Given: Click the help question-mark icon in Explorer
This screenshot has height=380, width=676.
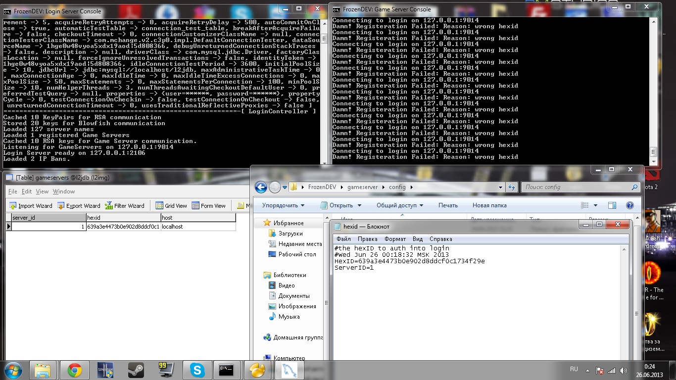Looking at the screenshot, I should click(630, 205).
